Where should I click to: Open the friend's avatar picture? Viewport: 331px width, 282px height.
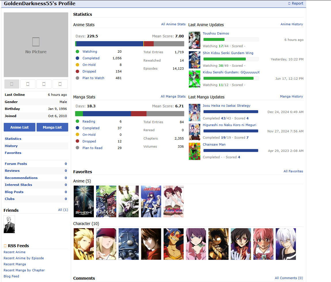coord(9,224)
